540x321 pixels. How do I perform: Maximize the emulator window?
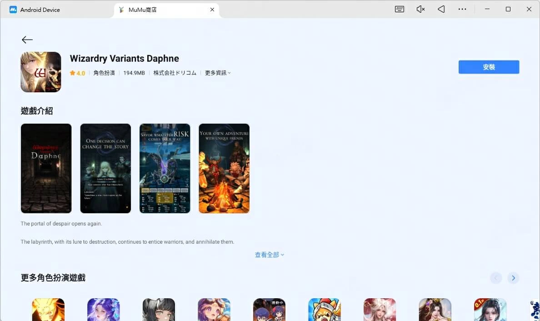click(508, 9)
